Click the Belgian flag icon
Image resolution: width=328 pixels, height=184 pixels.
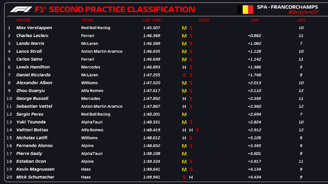(x=245, y=10)
